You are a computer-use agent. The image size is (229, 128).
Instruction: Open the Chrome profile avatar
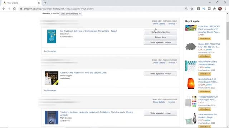pyautogui.click(x=220, y=9)
